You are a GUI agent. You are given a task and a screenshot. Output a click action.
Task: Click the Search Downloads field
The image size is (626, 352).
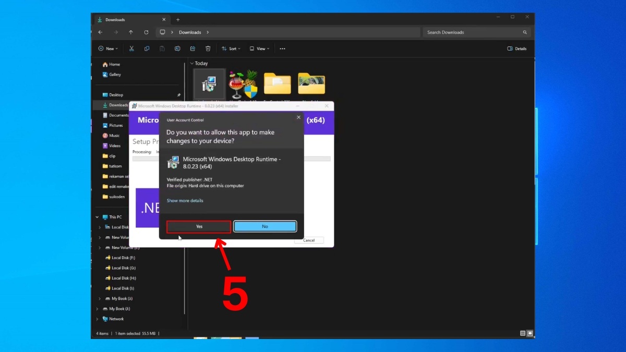477,32
